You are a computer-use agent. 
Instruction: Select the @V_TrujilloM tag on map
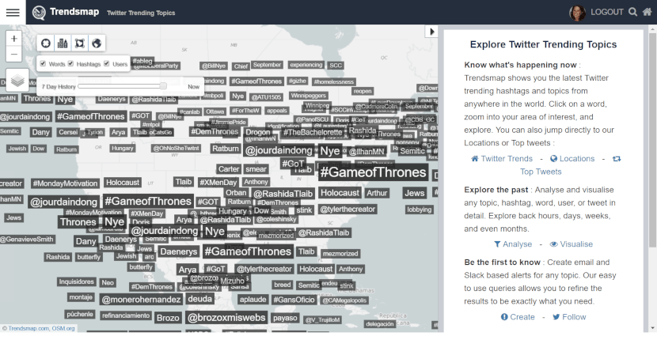pyautogui.click(x=323, y=320)
